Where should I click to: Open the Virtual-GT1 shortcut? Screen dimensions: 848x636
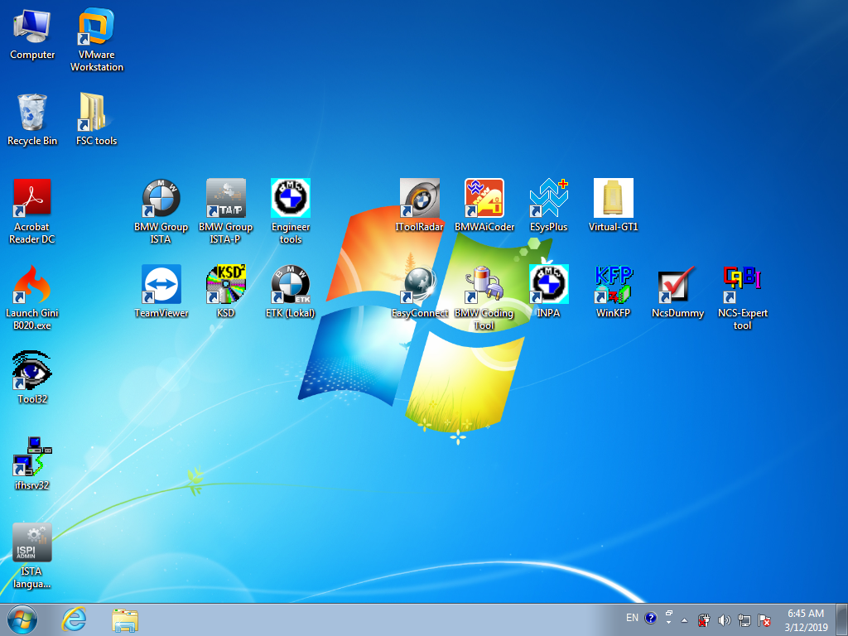click(614, 200)
